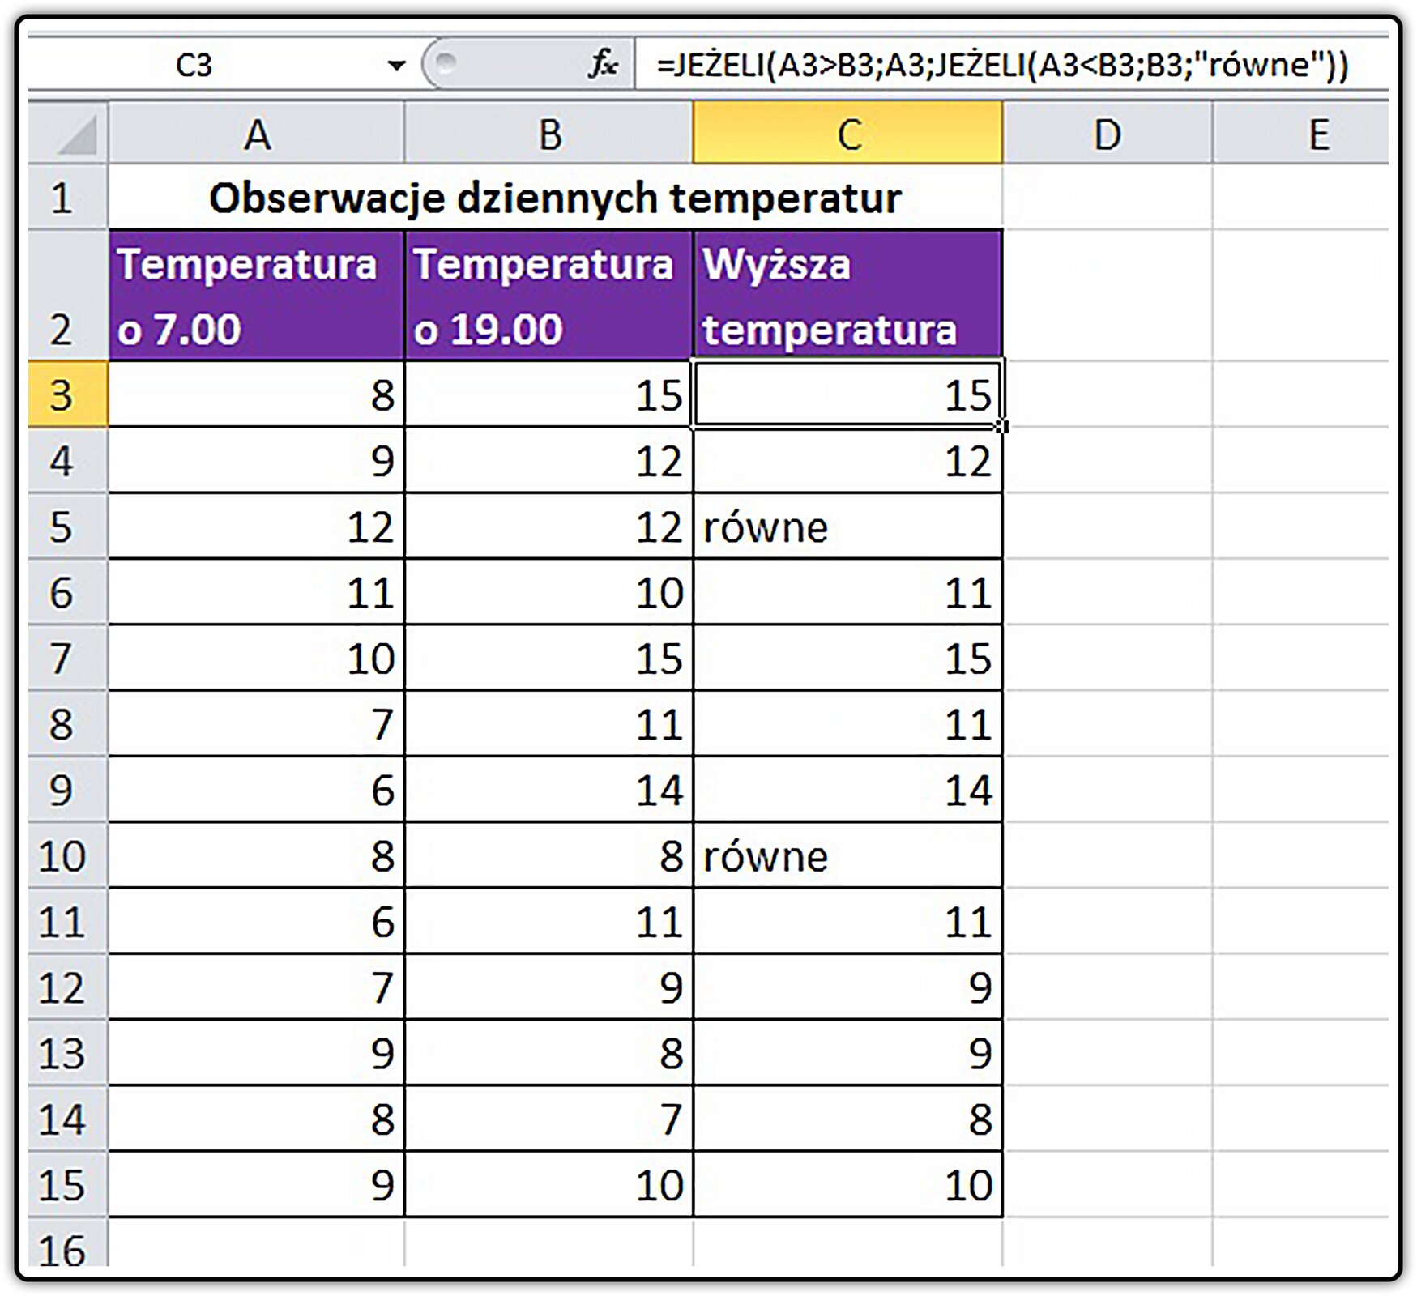The width and height of the screenshot is (1417, 1296).
Task: Click cell A11 with value 6
Action: (257, 921)
